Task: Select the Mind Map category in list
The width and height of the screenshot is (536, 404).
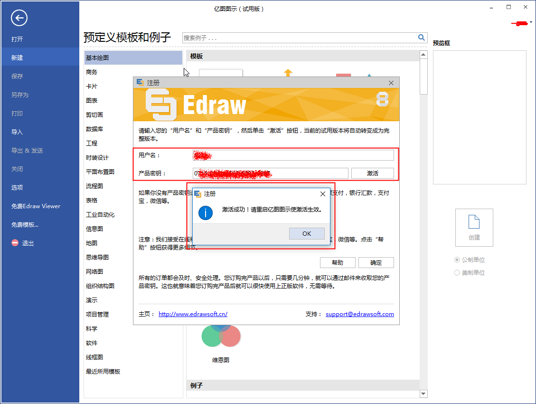Action: pyautogui.click(x=97, y=257)
